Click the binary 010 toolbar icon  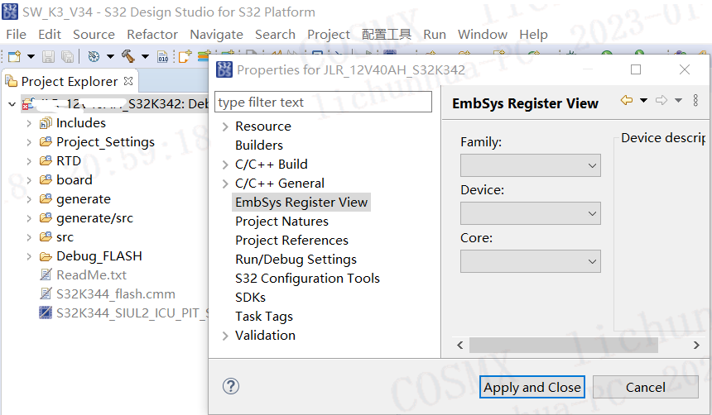point(163,56)
